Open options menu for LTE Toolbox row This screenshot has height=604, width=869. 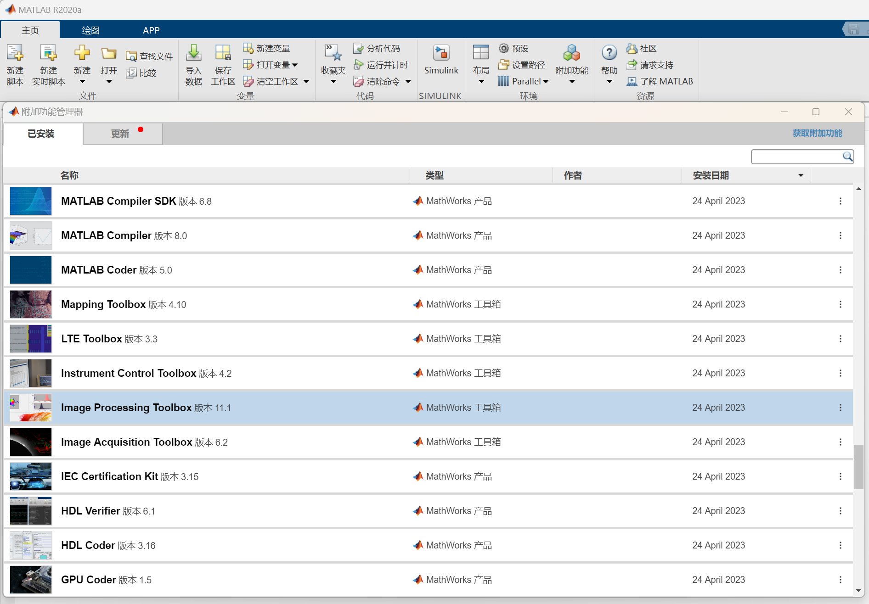pyautogui.click(x=841, y=339)
